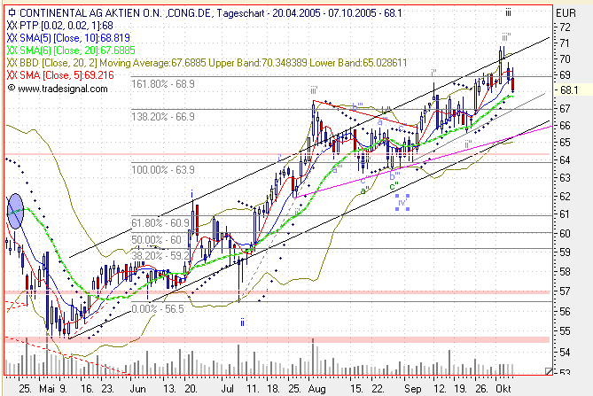Click the Mai date axis label
This screenshot has width=593, height=396.
[x=47, y=388]
